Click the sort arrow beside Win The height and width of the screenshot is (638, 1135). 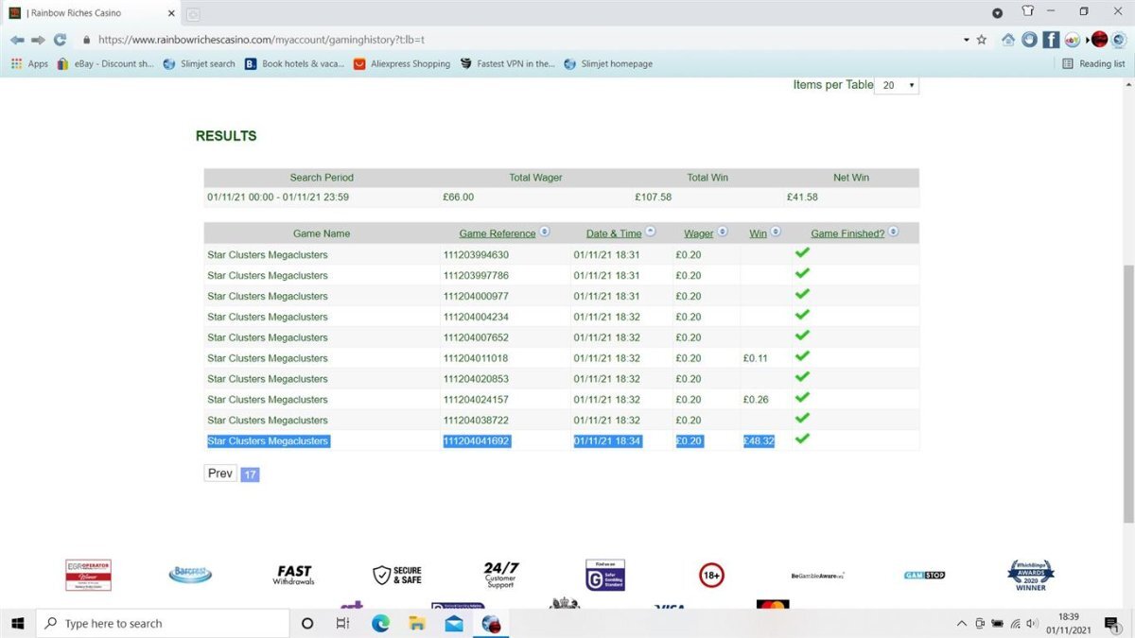[777, 233]
